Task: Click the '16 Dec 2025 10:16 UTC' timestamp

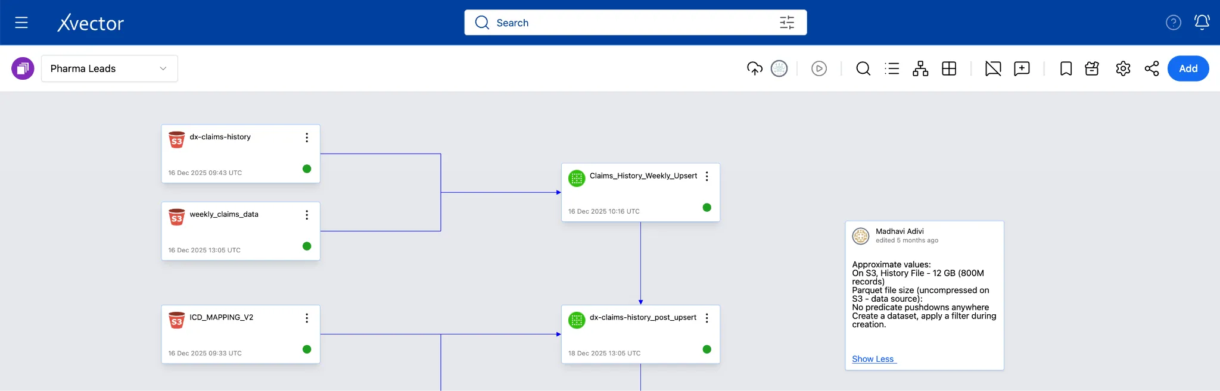Action: 604,211
